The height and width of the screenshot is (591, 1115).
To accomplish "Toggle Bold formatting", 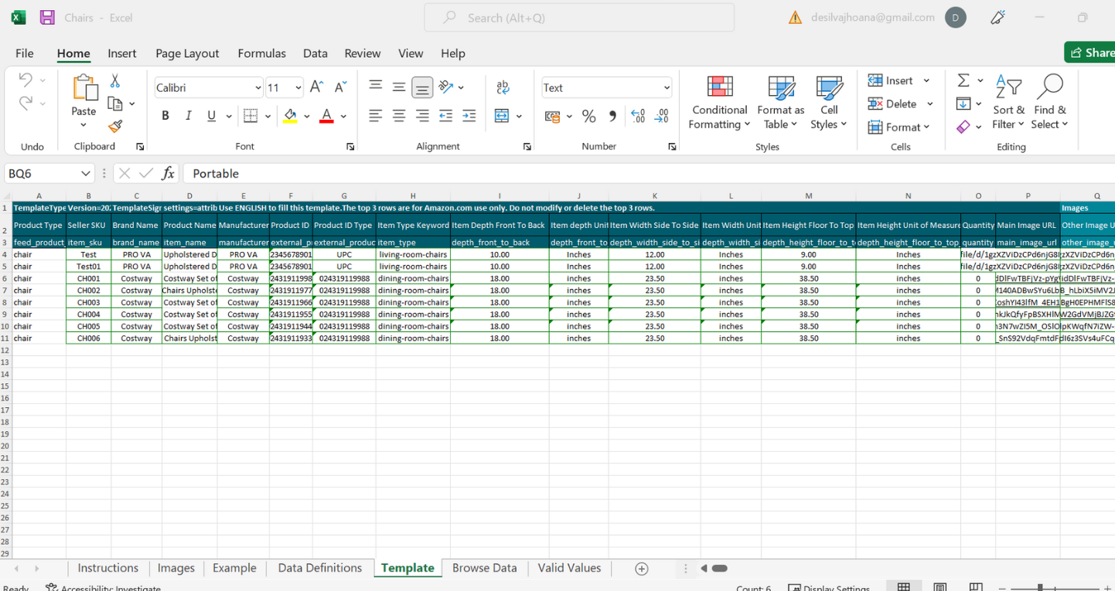I will click(x=165, y=116).
